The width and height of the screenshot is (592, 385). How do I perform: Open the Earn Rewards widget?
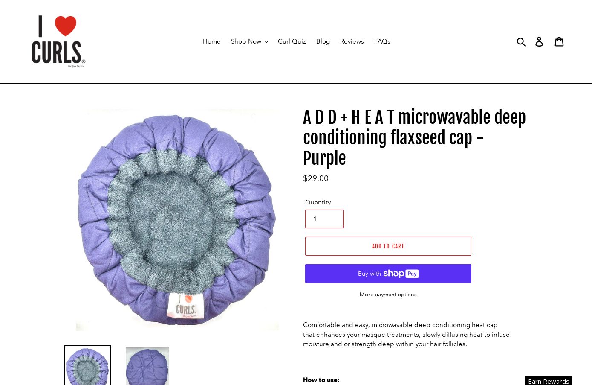coord(549,381)
